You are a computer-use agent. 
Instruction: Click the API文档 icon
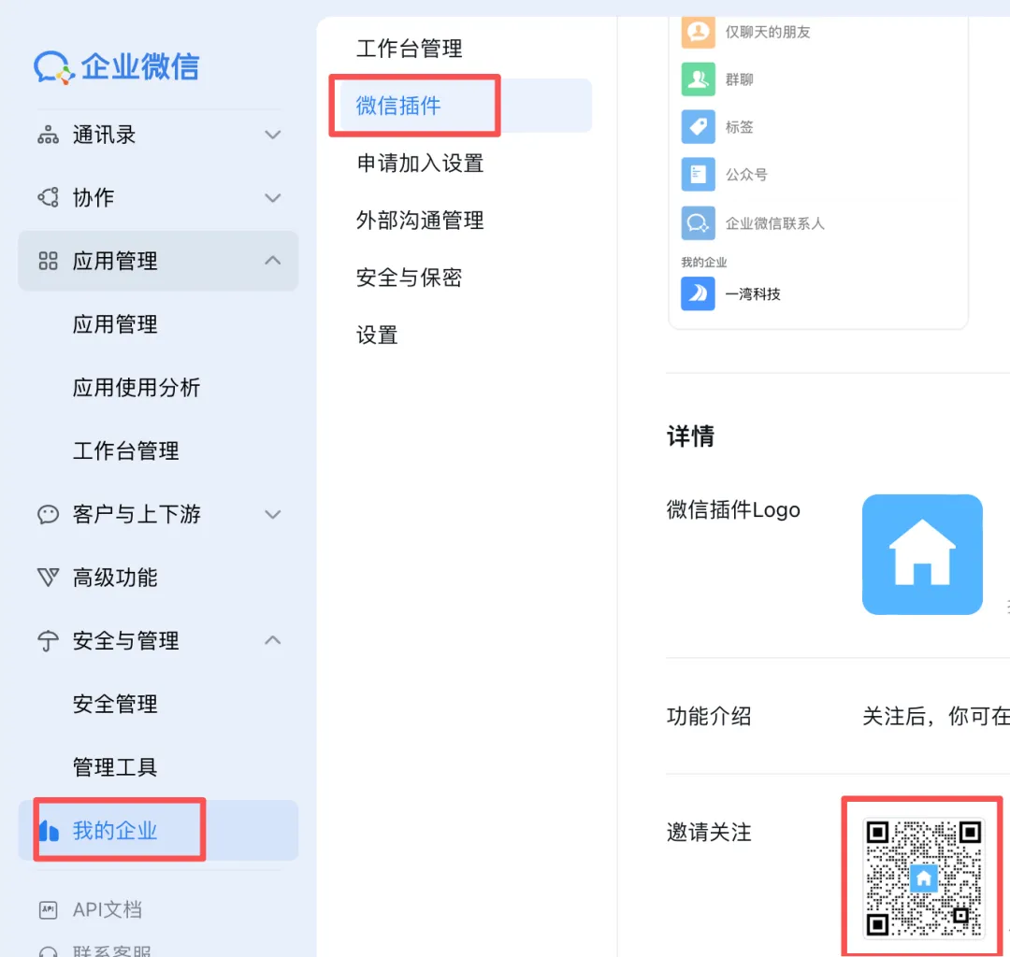coord(49,910)
